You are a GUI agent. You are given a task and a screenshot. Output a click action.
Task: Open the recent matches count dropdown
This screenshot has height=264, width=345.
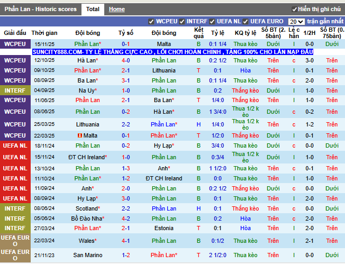pos(296,22)
